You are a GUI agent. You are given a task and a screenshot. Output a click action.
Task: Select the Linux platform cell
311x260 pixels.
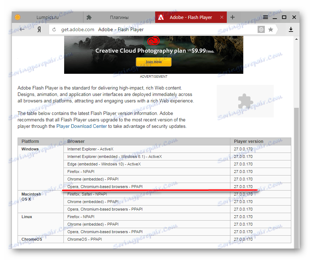point(40,224)
